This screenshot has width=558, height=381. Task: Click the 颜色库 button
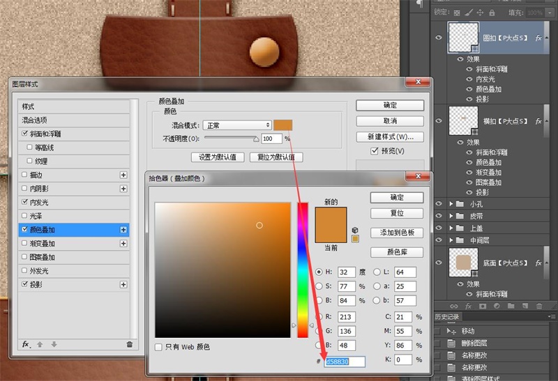pyautogui.click(x=397, y=252)
